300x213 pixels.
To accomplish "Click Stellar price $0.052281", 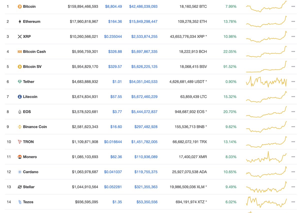I will pos(113,187).
